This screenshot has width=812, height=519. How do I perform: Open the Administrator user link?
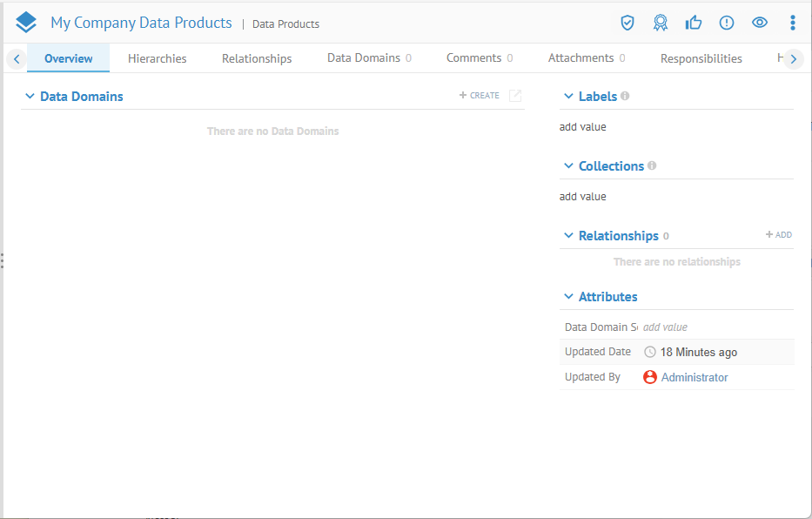coord(694,377)
